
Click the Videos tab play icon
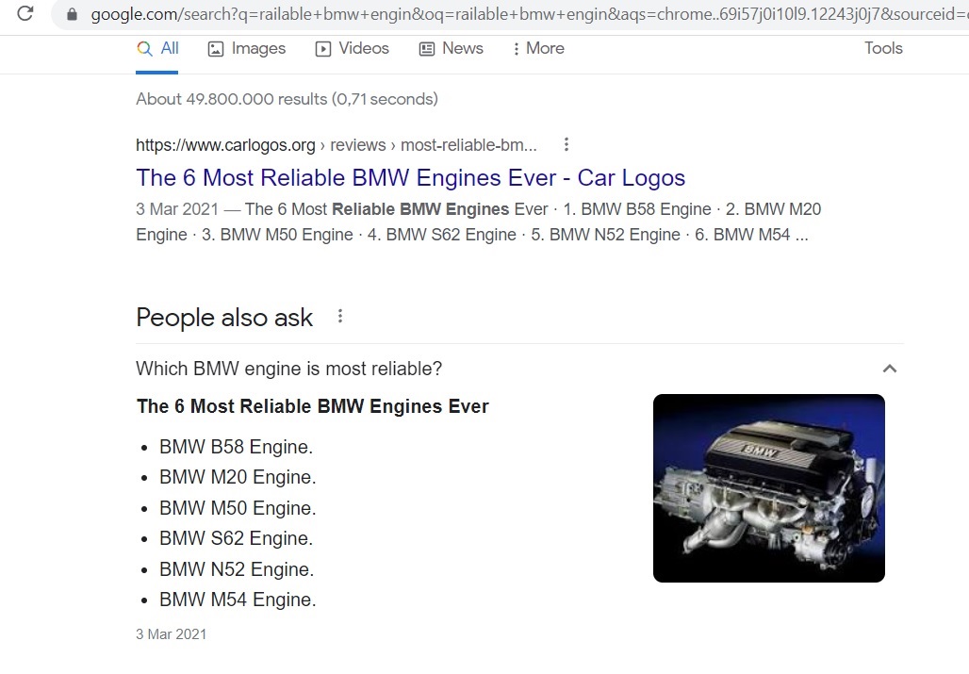pos(323,49)
